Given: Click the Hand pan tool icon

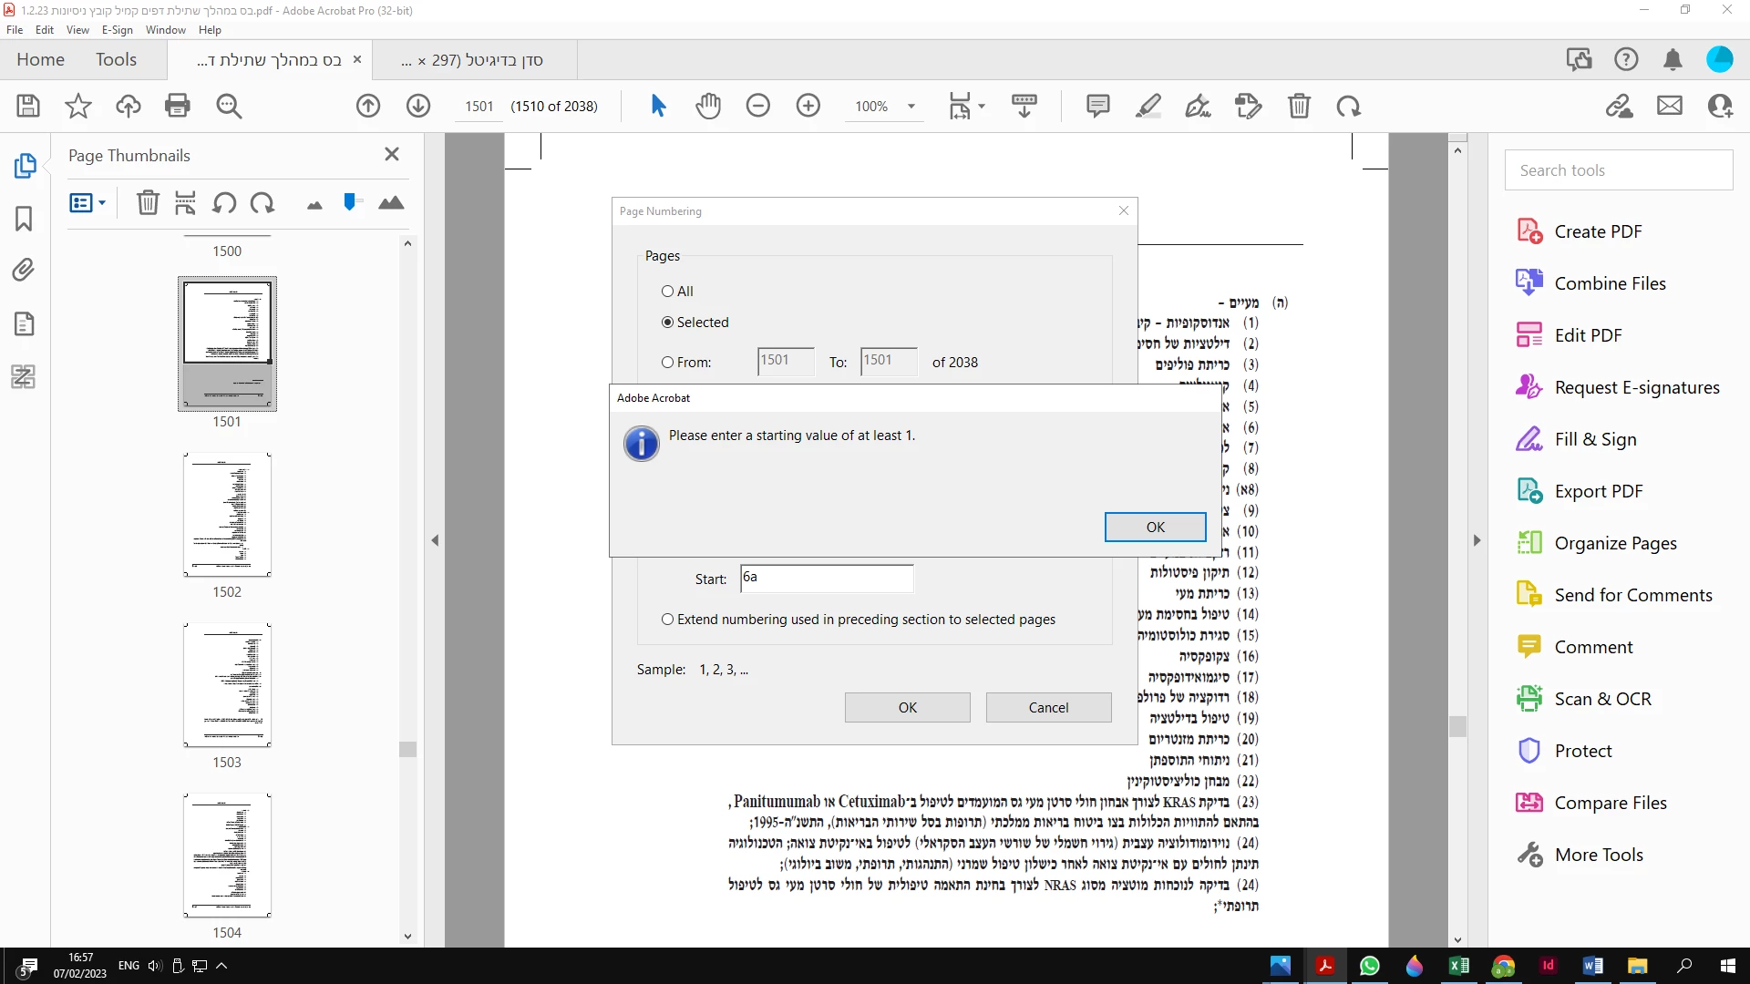Looking at the screenshot, I should pos(708,107).
